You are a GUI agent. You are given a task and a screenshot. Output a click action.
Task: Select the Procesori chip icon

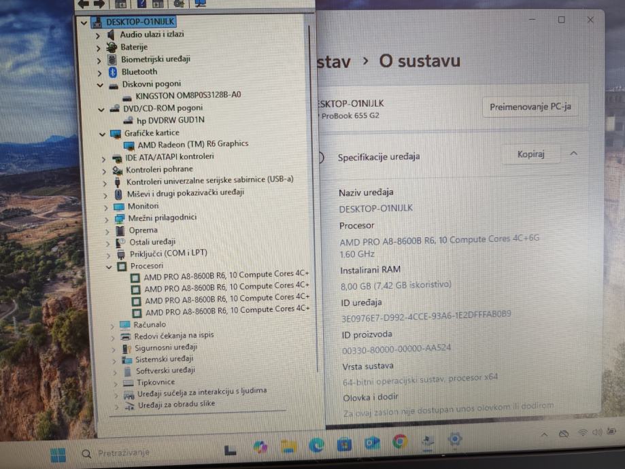coord(122,266)
